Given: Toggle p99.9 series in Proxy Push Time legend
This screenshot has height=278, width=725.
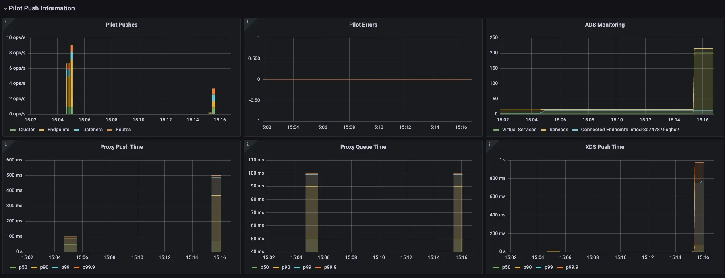Looking at the screenshot, I should point(89,267).
